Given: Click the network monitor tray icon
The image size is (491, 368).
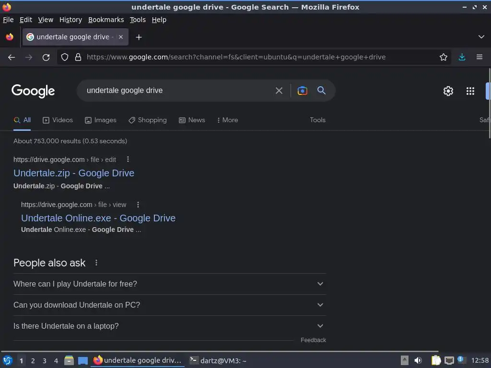Looking at the screenshot, I should pos(449,361).
